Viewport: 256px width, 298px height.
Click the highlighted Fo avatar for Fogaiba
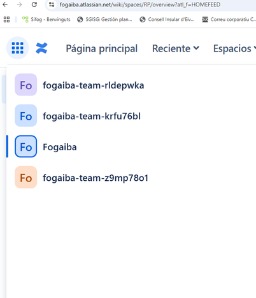(25, 146)
